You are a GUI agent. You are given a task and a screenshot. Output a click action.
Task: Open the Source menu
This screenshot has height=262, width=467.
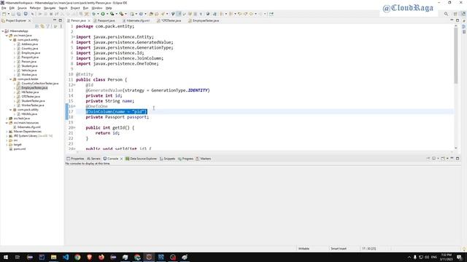click(x=22, y=8)
